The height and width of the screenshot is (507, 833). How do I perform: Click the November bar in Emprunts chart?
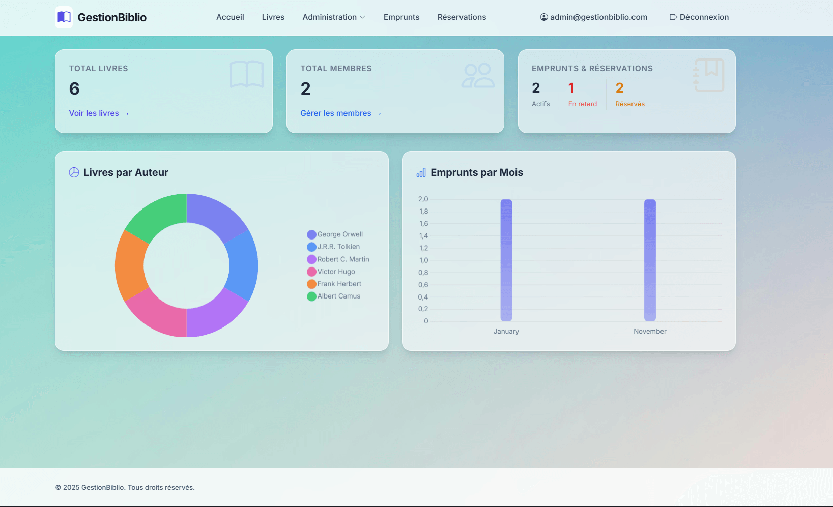(x=650, y=260)
